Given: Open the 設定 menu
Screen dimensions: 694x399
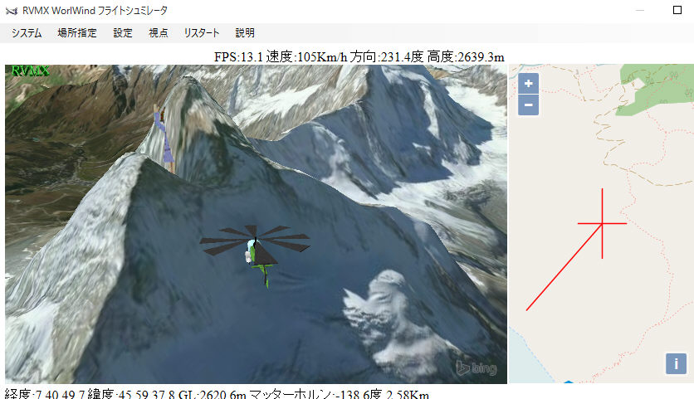Looking at the screenshot, I should point(123,32).
